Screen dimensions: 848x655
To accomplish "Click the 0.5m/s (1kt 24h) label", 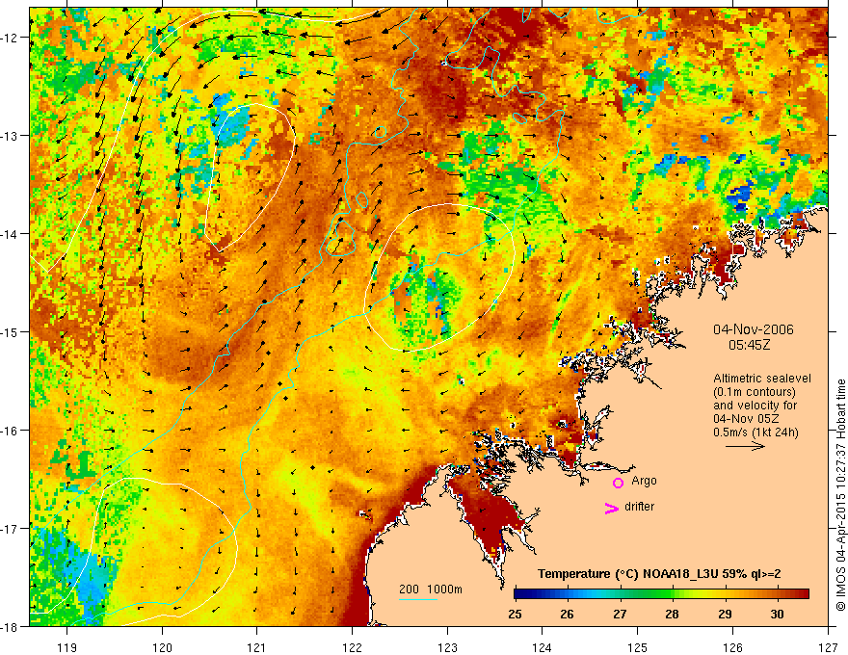I will [x=755, y=432].
